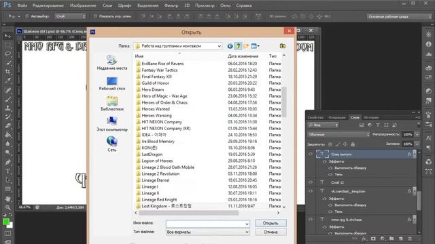Open the Основная рабочая среда workspace dropdown
Screen dimensions: 435x244
coord(399,16)
